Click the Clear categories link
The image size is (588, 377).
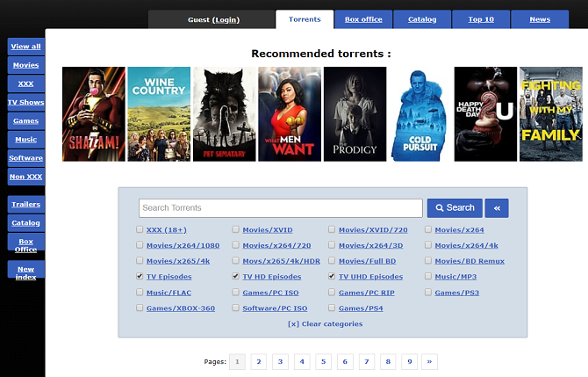tap(325, 324)
